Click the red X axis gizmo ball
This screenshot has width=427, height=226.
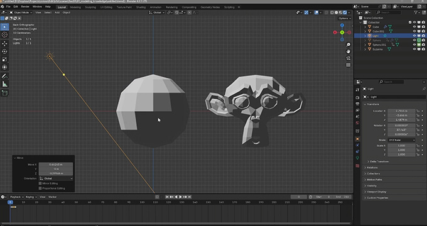tap(335, 33)
